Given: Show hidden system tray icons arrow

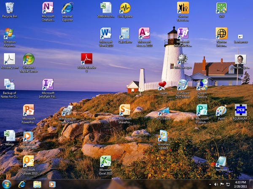Looking at the screenshot, I should coord(210,184).
